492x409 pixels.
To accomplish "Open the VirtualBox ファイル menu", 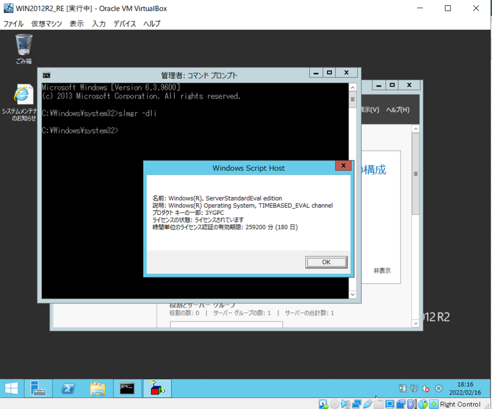I will tap(13, 24).
